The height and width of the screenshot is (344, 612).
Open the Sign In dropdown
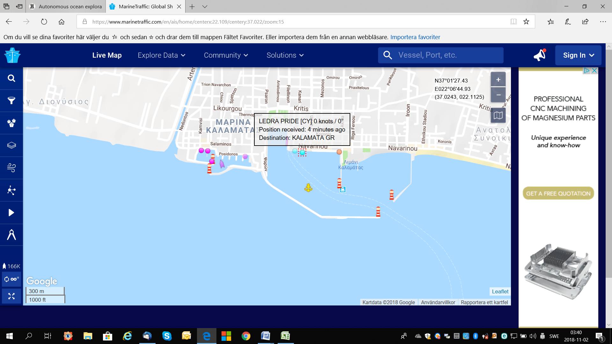coord(578,55)
